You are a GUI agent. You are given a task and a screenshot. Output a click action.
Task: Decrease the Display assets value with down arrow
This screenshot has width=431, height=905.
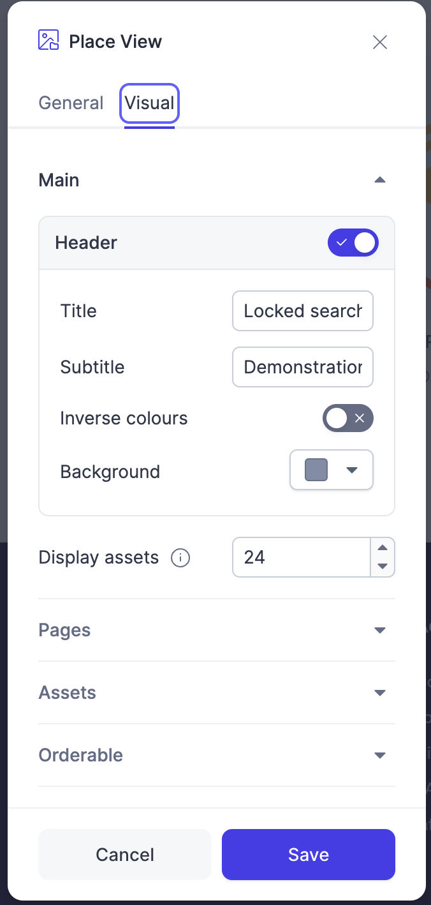pos(383,567)
